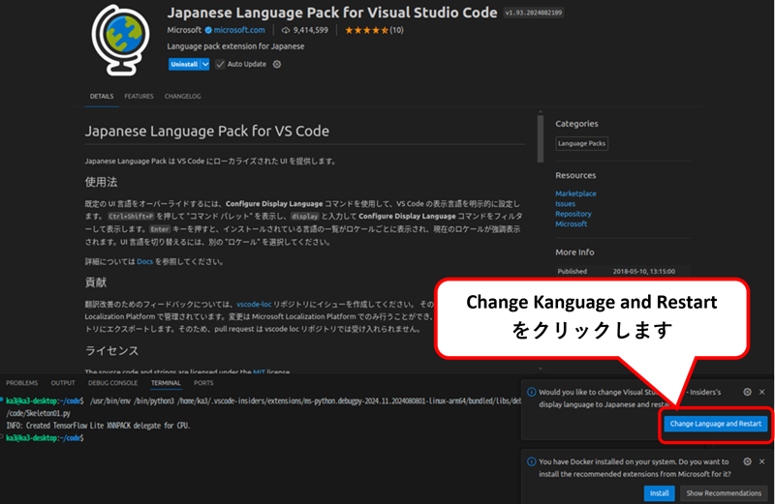The height and width of the screenshot is (504, 775).
Task: Click the 'Published' date value 2018-05-10
Action: 643,272
